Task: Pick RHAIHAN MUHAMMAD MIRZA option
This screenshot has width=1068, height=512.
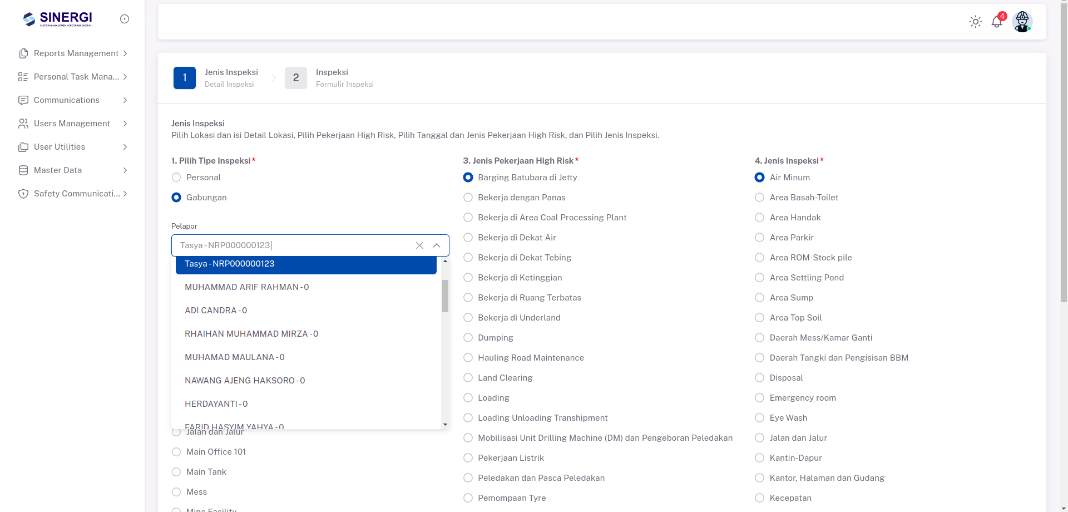Action: [306, 334]
